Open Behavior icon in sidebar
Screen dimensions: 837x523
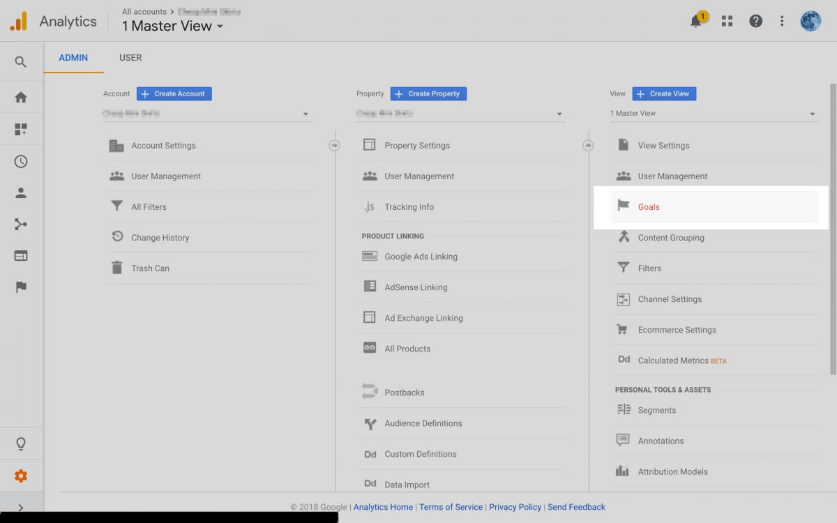coord(21,256)
